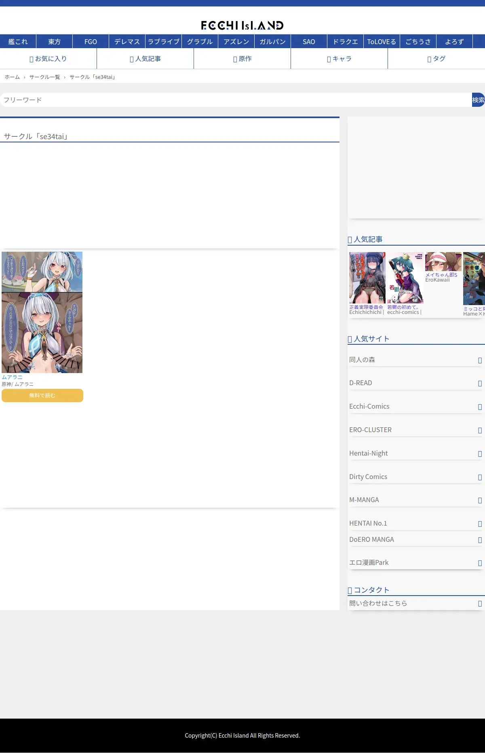Select the グラブル category tab

[x=200, y=42]
